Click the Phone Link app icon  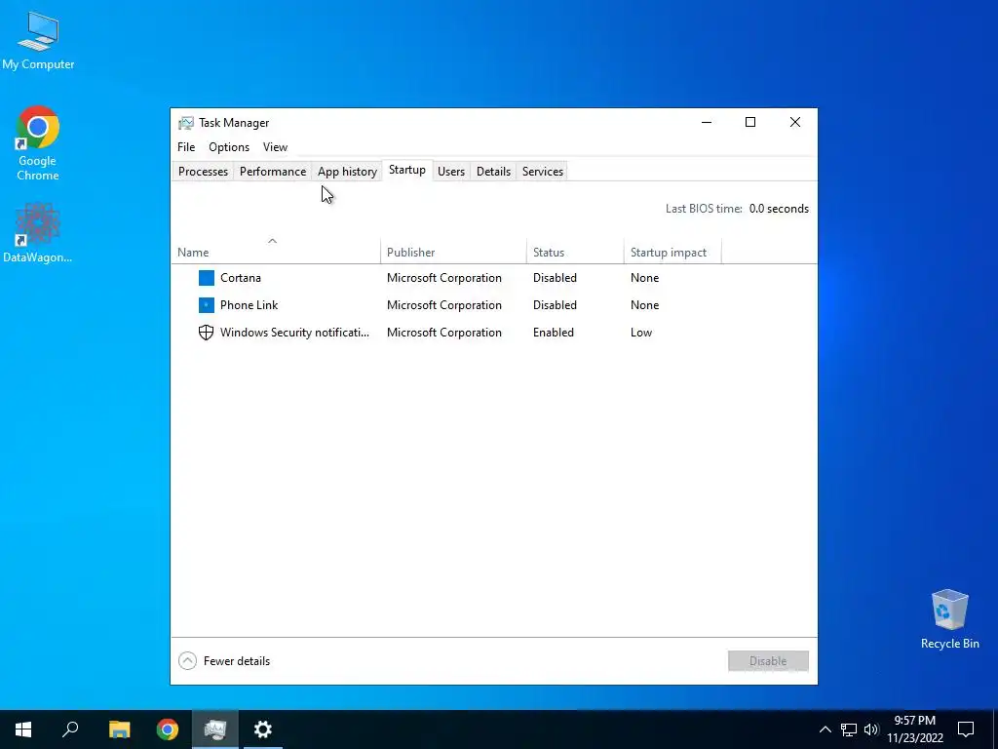click(x=207, y=305)
